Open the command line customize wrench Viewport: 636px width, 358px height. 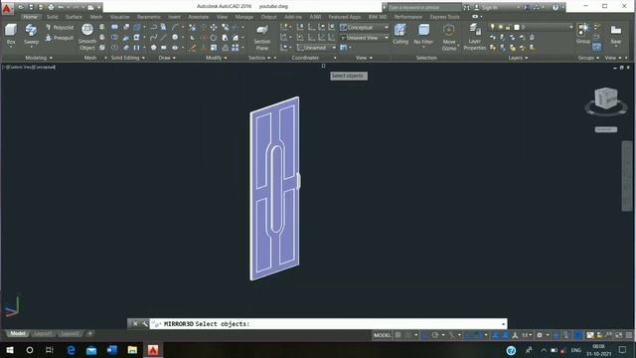(144, 324)
